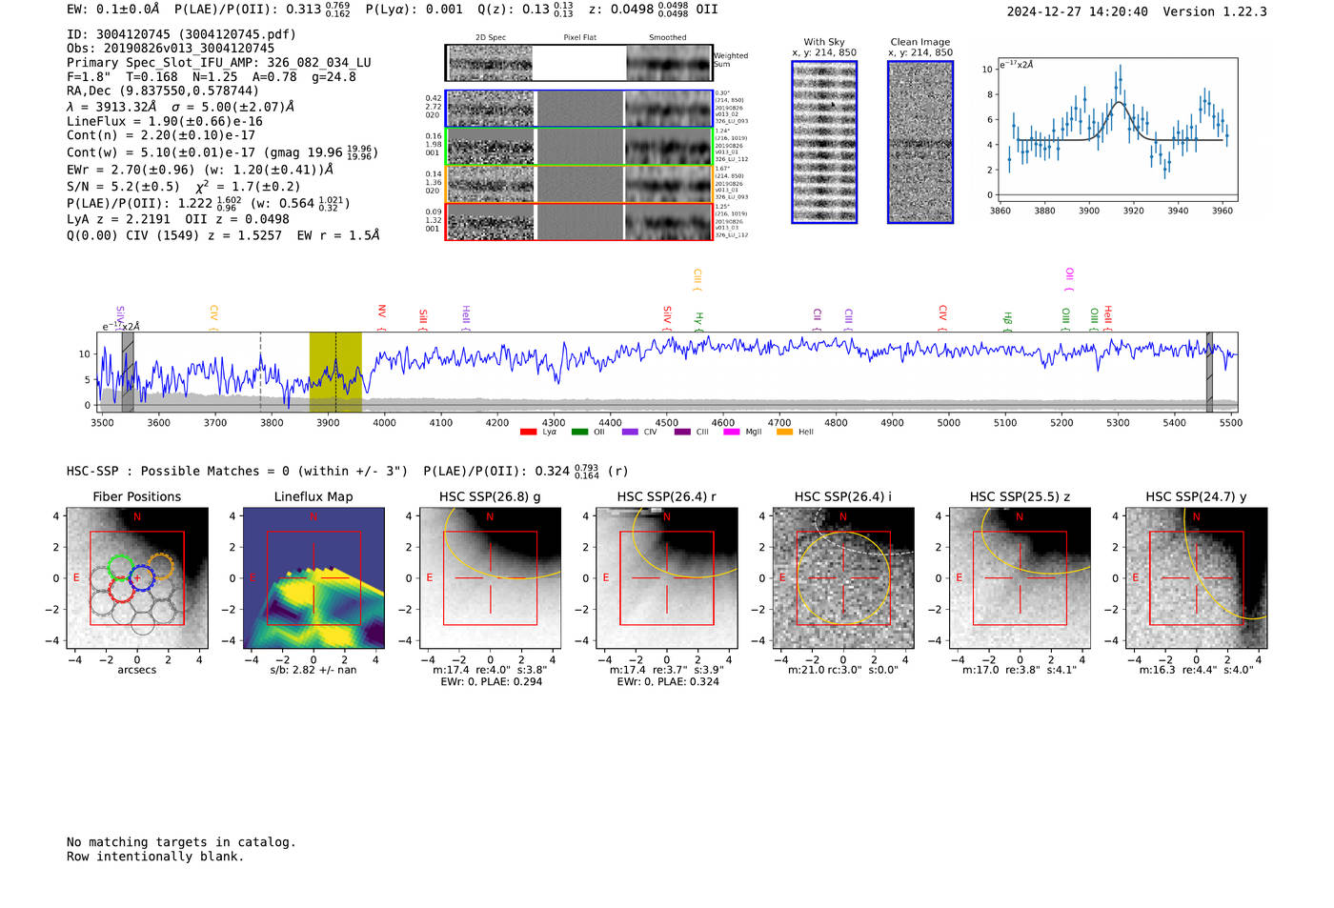
Task: Click the gray dashed line near 3780Å
Action: coord(260,373)
